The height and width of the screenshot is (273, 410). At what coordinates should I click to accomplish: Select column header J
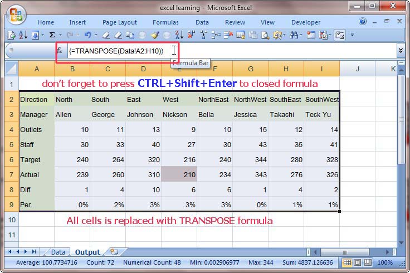(357, 69)
